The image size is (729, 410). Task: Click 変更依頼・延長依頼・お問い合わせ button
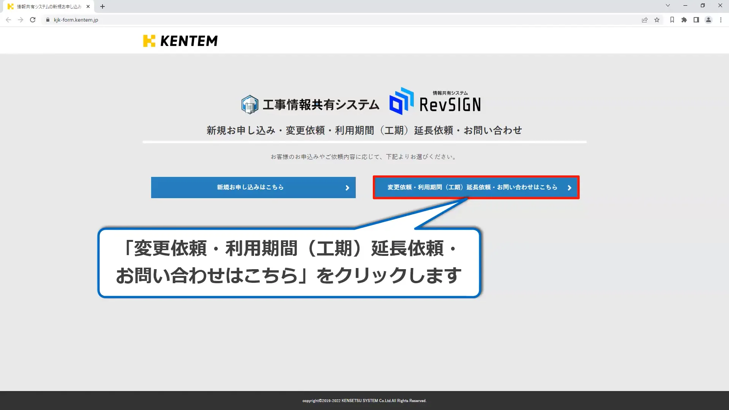point(472,187)
